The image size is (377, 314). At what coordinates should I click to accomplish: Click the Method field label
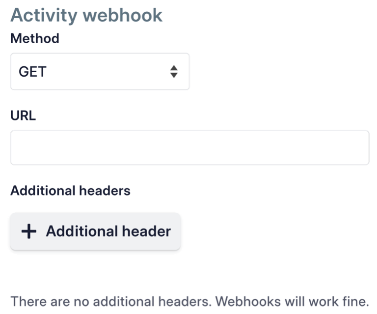click(x=35, y=38)
